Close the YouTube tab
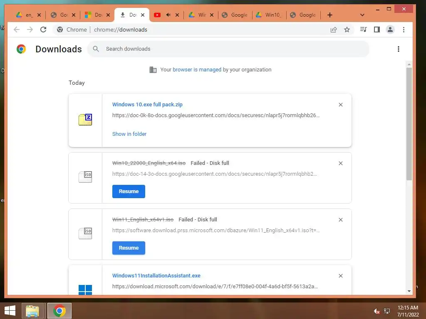 coord(177,15)
